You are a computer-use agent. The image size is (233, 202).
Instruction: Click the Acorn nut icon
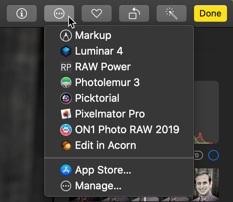tap(66, 145)
